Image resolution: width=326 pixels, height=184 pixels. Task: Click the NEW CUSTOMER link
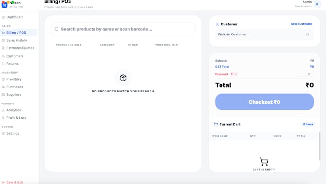coord(301,24)
